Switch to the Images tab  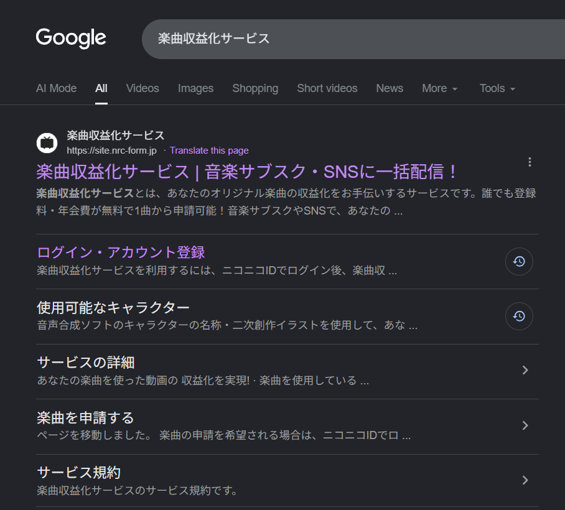pyautogui.click(x=195, y=88)
